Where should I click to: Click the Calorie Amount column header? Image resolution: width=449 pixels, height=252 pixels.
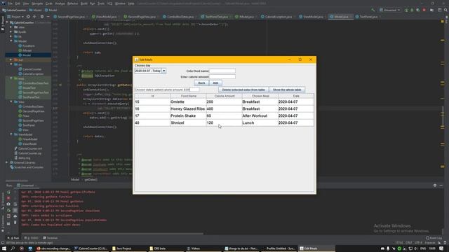tap(224, 96)
